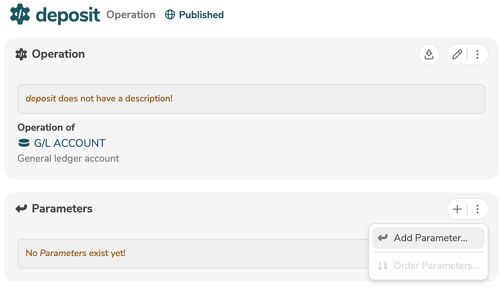Click the gear icon beside Operation heading
Screen dimensions: 503x287
pyautogui.click(x=21, y=54)
